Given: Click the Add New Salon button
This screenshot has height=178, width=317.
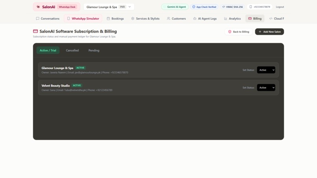Looking at the screenshot, I should click(x=269, y=32).
